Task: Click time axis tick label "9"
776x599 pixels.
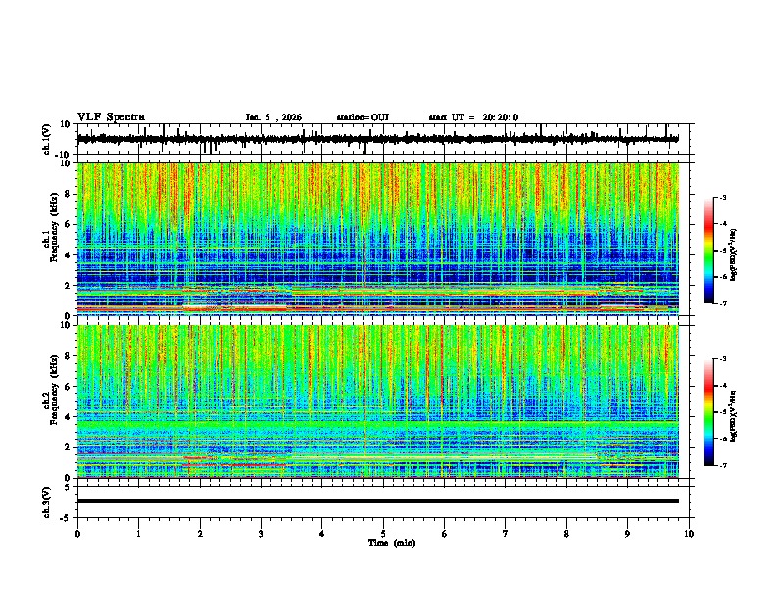Action: click(627, 534)
